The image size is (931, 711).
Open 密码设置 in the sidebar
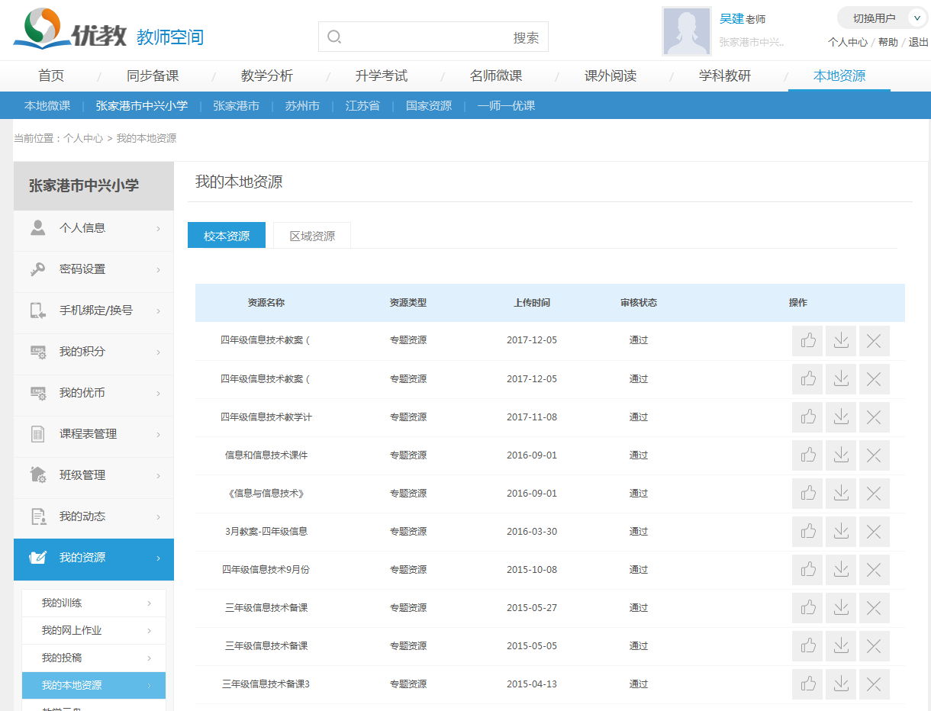(93, 269)
